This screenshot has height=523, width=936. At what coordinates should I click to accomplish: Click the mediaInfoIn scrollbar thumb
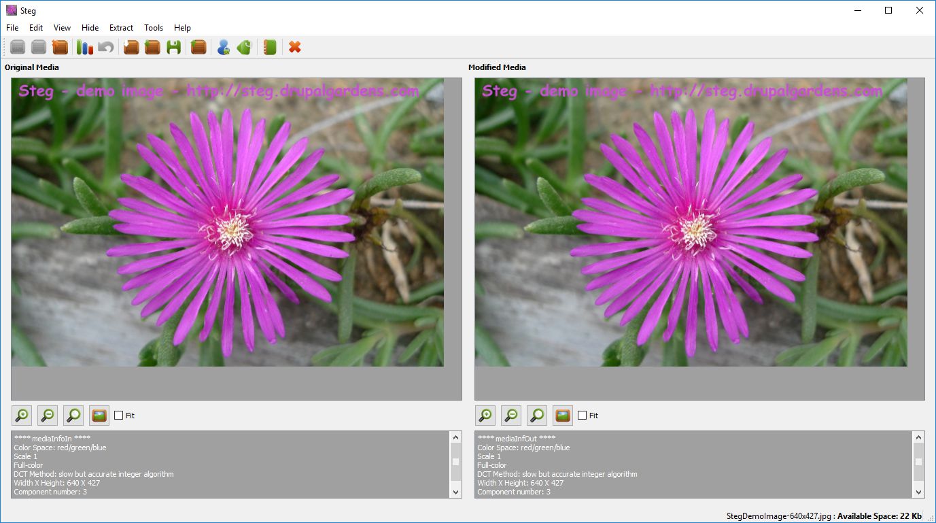[455, 462]
